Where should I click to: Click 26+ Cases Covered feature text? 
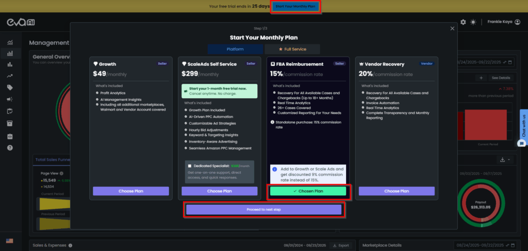pos(293,108)
